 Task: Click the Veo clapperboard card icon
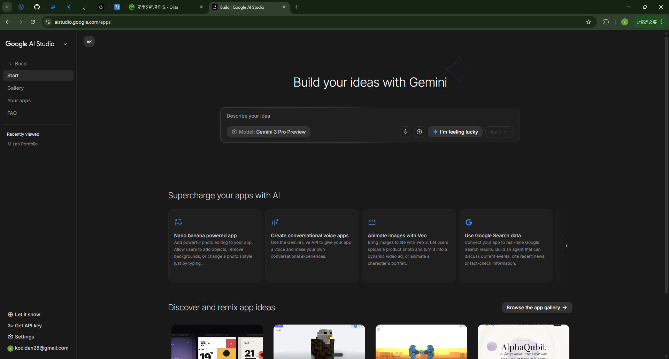pos(372,222)
